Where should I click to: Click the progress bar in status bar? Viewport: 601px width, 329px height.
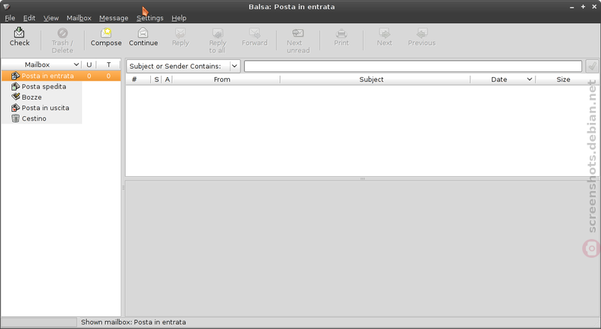(x=39, y=322)
